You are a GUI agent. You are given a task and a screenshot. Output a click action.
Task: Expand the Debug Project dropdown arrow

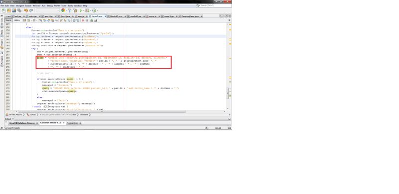(91, 10)
